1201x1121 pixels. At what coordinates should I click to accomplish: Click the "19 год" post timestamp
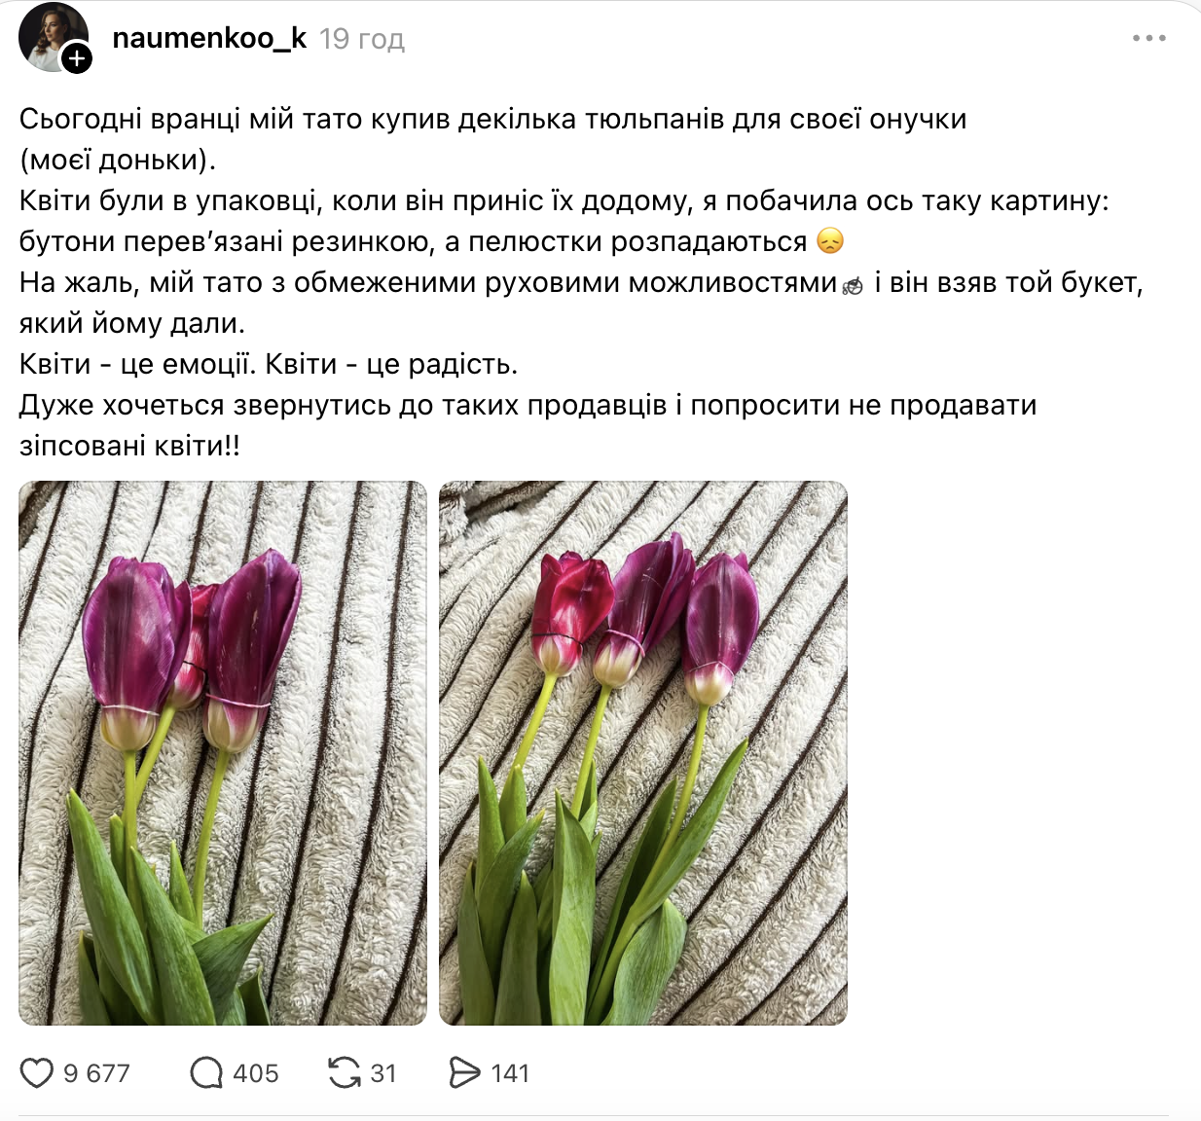coord(362,39)
